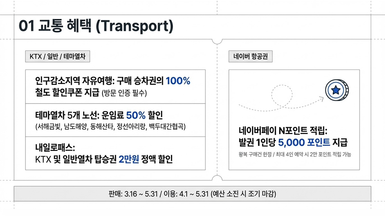The image size is (385, 216).
Task: Click the blue "100%" discount text
Action: tap(178, 81)
